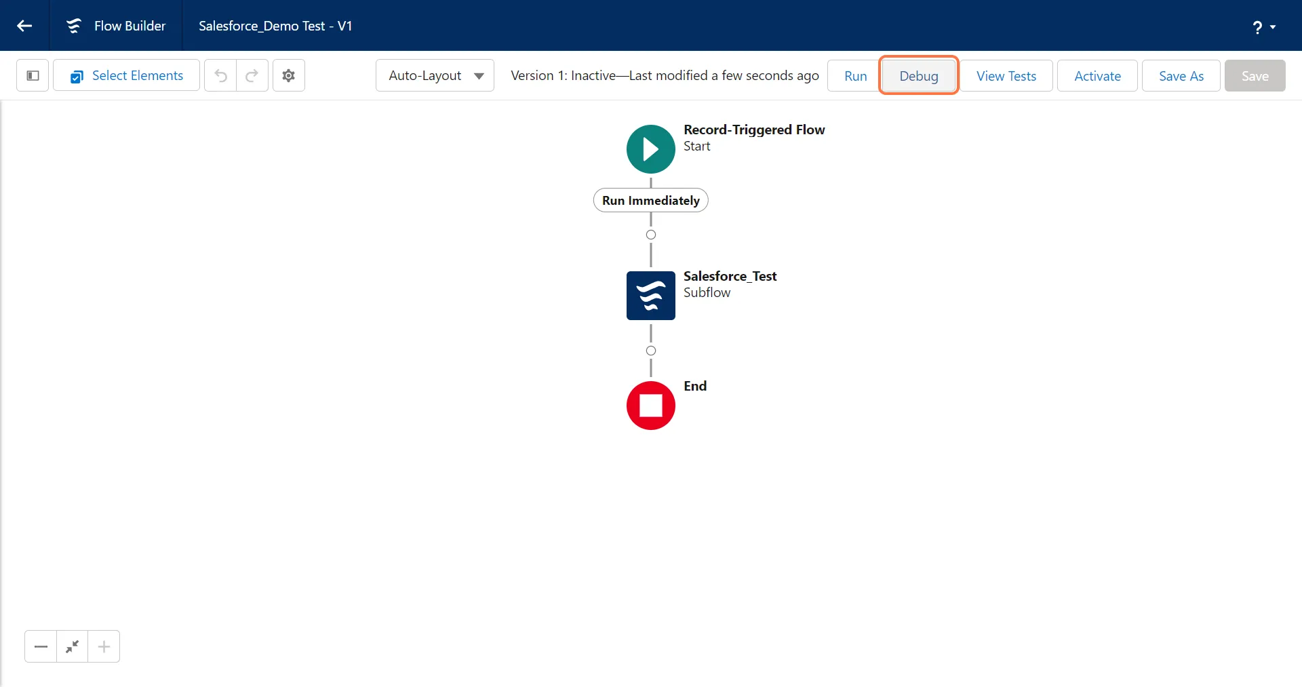The width and height of the screenshot is (1302, 687).
Task: Click the back arrow to exit Flow Builder
Action: coord(24,26)
